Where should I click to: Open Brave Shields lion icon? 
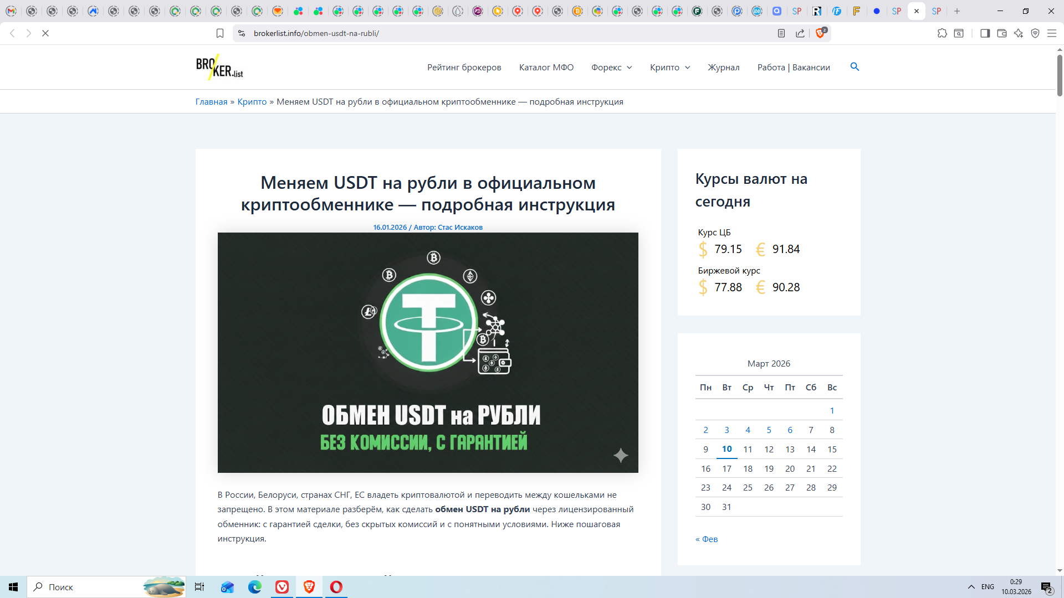(x=821, y=33)
